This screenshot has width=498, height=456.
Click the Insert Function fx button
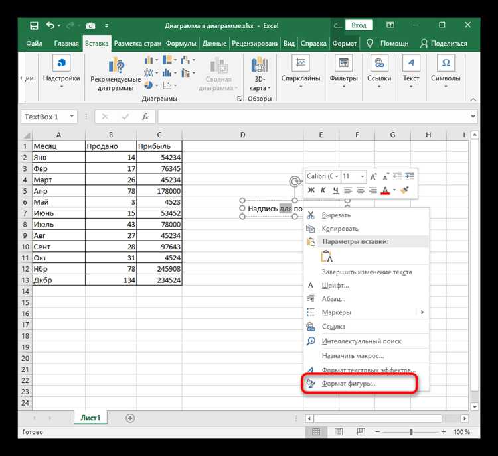[x=145, y=117]
